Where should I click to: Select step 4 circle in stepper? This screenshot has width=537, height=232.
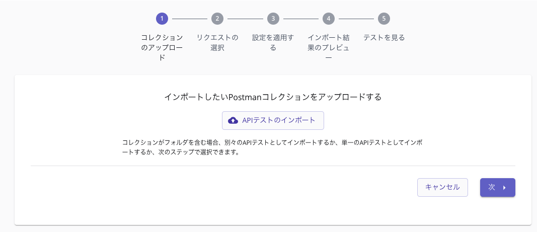329,19
